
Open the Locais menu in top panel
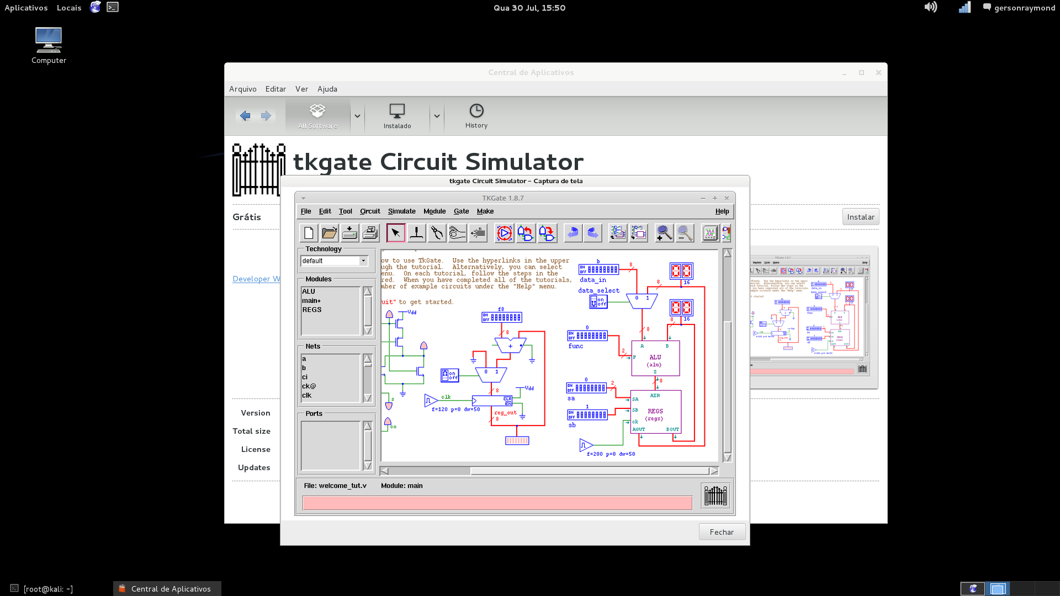pyautogui.click(x=69, y=8)
